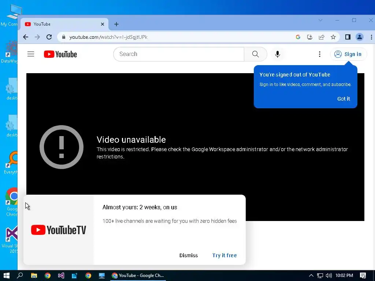Reload the YouTube page

(49, 37)
